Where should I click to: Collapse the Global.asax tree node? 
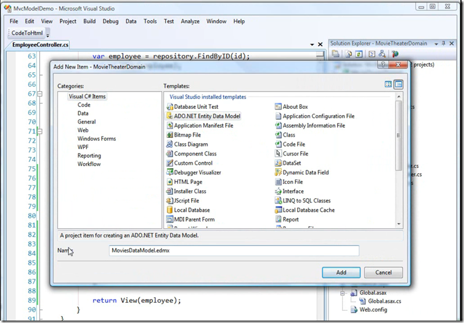point(343,293)
